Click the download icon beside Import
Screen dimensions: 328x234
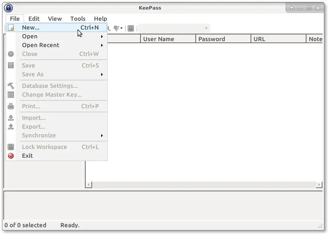point(11,118)
